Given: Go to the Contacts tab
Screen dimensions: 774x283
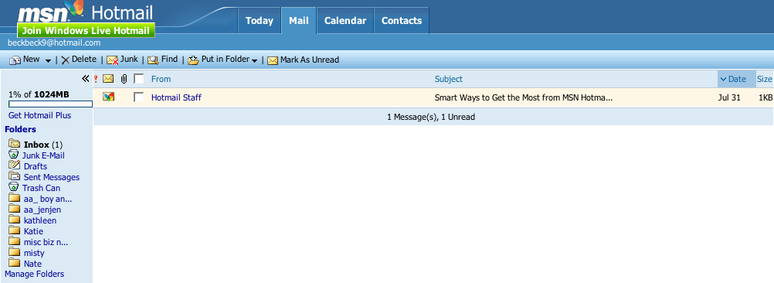Looking at the screenshot, I should [x=402, y=21].
